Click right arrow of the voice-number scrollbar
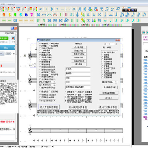This screenshot has width=148, height=148. (116, 44)
